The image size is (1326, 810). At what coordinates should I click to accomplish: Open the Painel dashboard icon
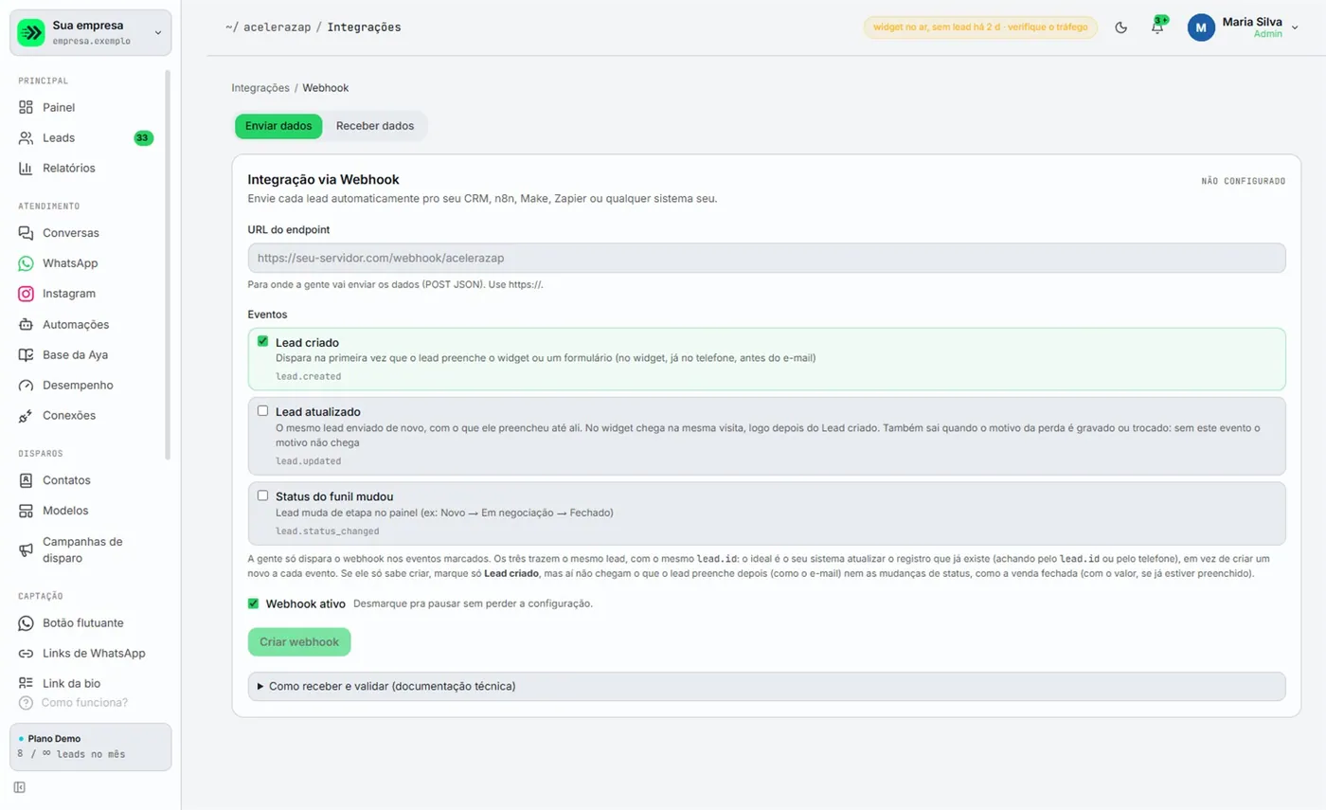27,107
